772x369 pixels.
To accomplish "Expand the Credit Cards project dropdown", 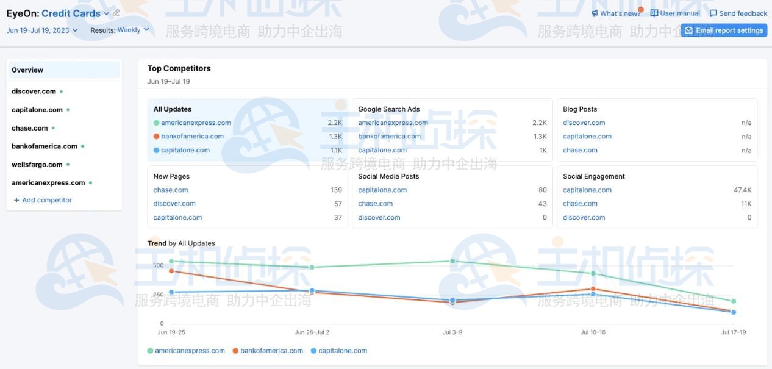I will pos(107,13).
